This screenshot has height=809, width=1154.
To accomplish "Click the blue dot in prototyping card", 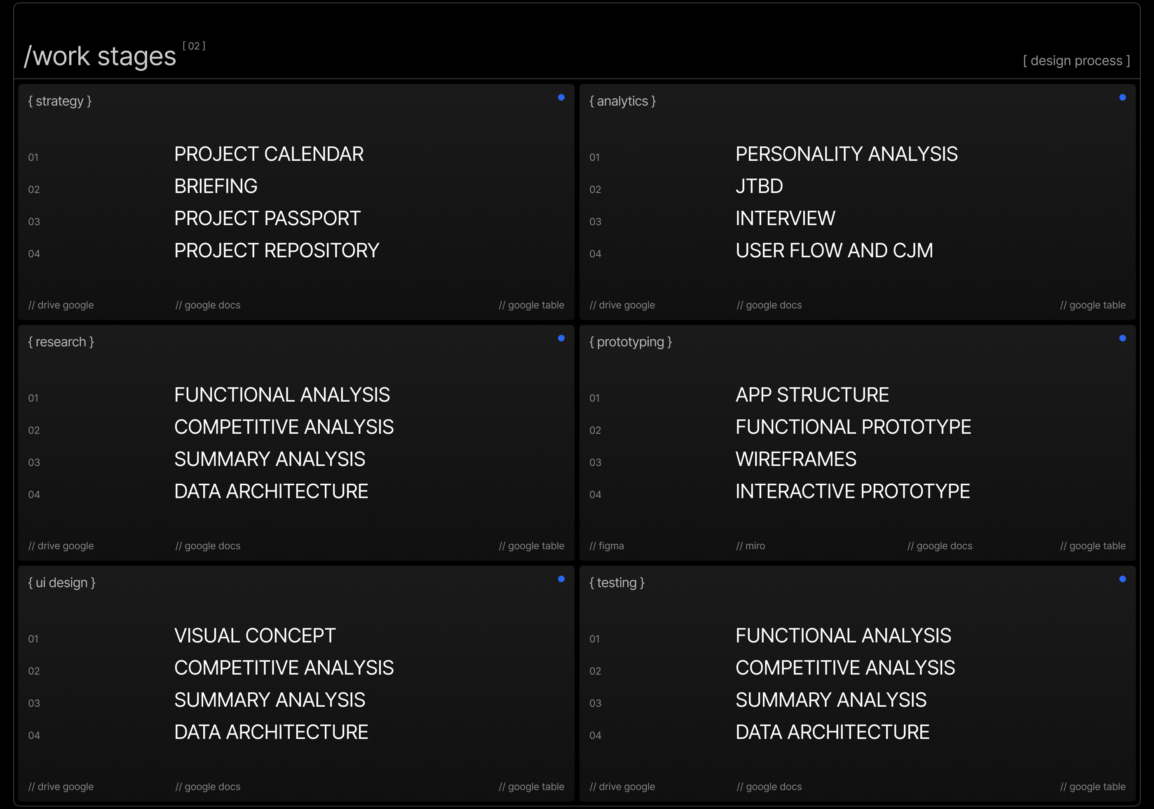I will click(1122, 339).
